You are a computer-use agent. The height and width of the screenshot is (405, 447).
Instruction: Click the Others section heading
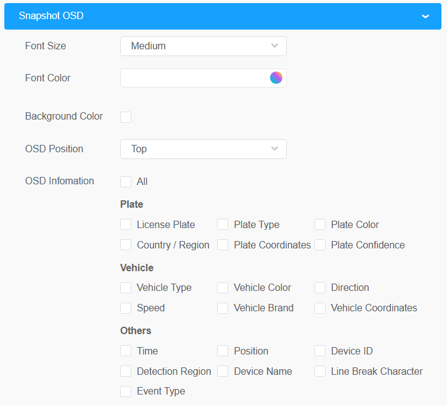[136, 330]
